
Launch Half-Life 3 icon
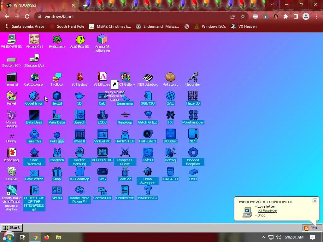pos(148,136)
